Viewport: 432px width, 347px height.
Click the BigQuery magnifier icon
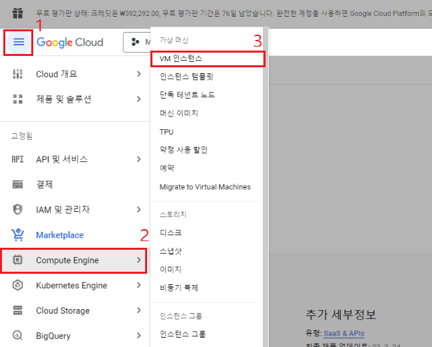click(17, 336)
